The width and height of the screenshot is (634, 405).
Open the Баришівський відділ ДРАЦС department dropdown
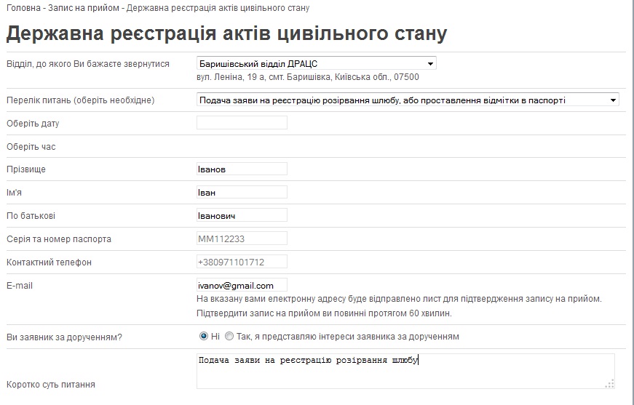[x=316, y=63]
